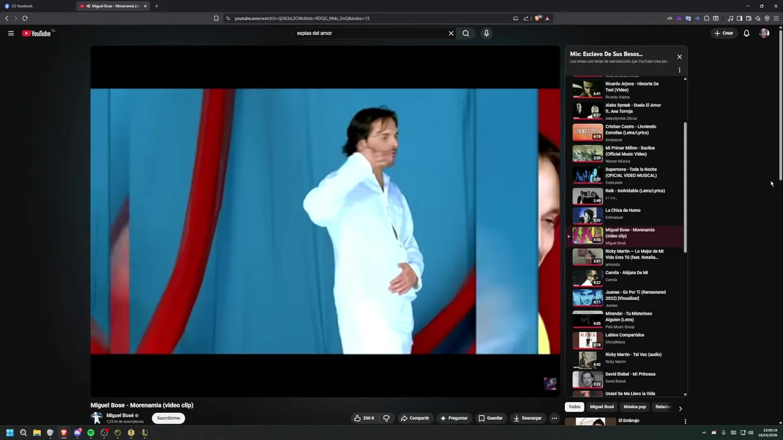Click the Compartir button
The width and height of the screenshot is (783, 440).
point(415,418)
